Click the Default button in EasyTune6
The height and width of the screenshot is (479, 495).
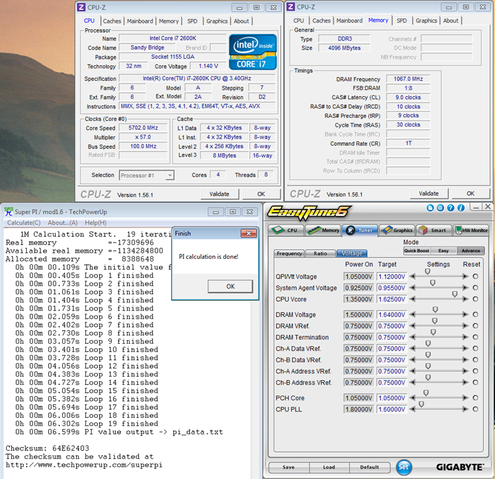tap(369, 467)
